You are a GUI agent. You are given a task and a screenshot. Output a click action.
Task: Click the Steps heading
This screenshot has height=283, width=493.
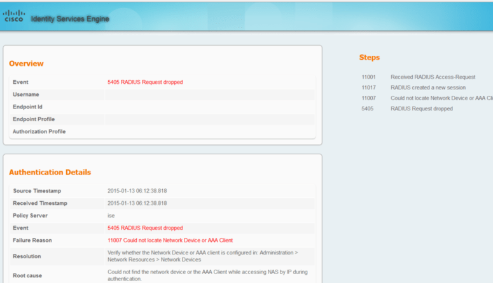pyautogui.click(x=369, y=58)
